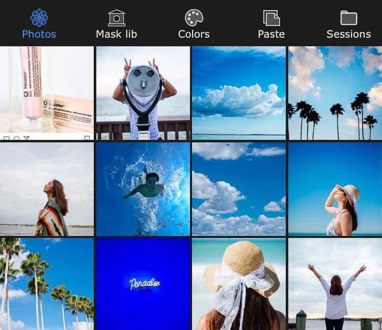This screenshot has width=382, height=330.
Task: Select the palm tree silhouettes photo
Action: point(335,93)
